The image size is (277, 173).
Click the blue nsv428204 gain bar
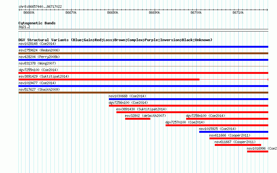pyautogui.click(x=143, y=60)
